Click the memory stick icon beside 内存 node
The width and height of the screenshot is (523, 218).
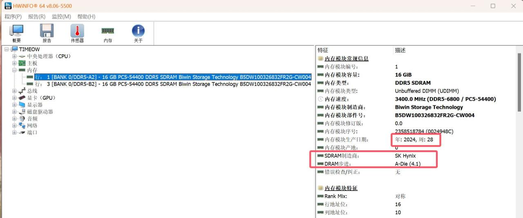pos(22,70)
